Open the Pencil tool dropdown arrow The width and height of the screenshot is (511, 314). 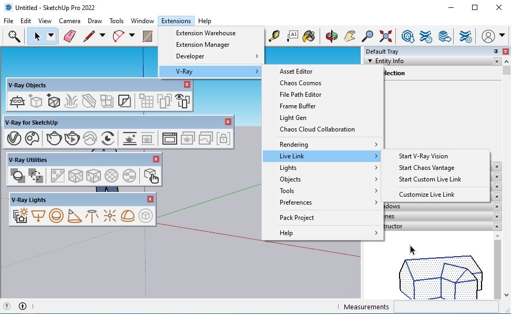103,35
